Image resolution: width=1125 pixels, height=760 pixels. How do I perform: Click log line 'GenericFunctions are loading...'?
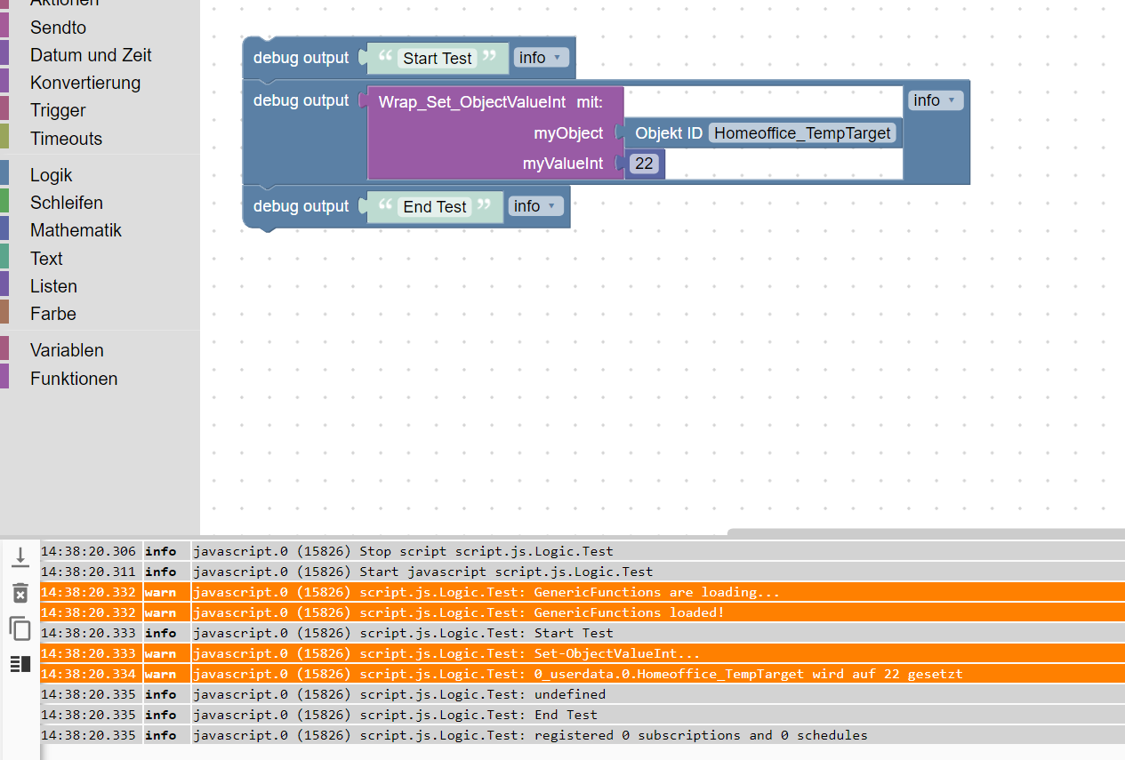click(x=583, y=592)
